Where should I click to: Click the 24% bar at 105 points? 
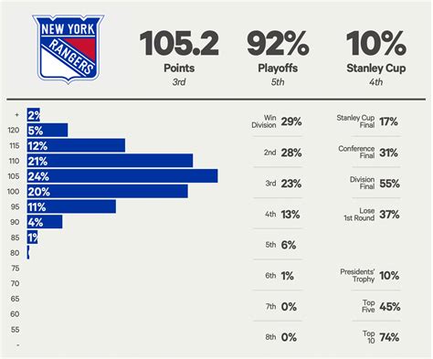[122, 176]
